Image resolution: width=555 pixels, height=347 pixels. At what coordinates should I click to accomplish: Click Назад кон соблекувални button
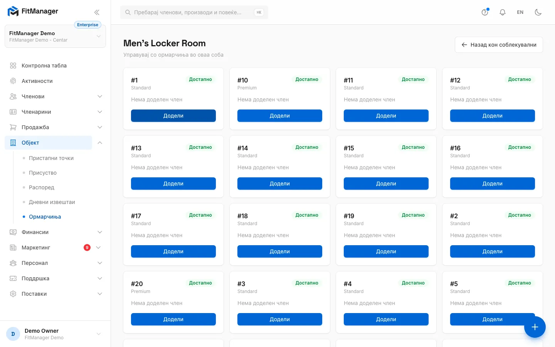tap(499, 45)
